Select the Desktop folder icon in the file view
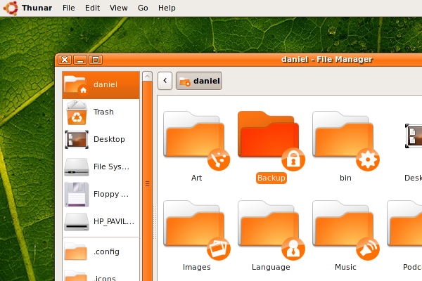The height and width of the screenshot is (281, 422). (414, 136)
